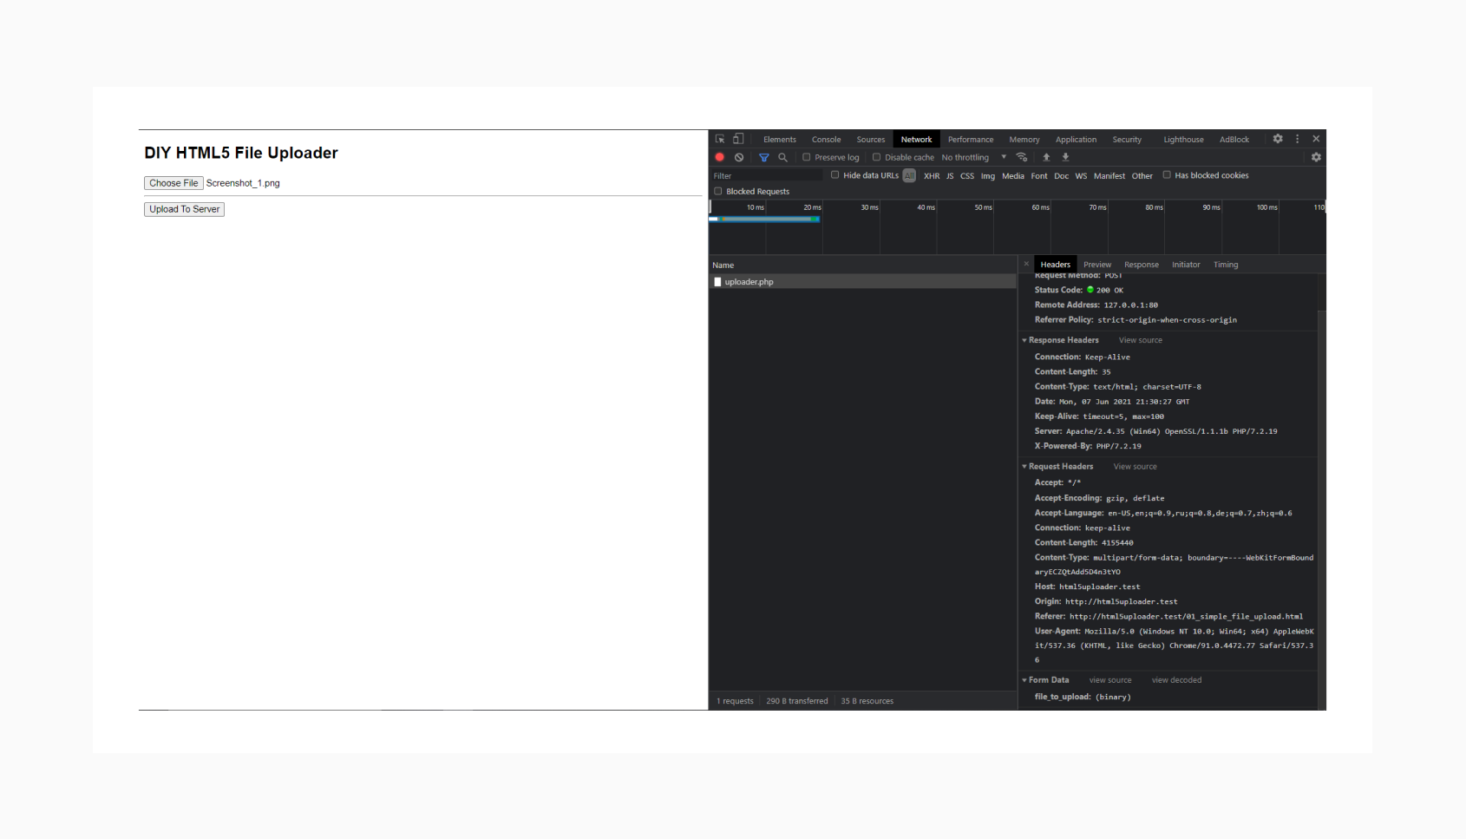Open the network filter funnel icon
This screenshot has width=1466, height=839.
[x=764, y=157]
